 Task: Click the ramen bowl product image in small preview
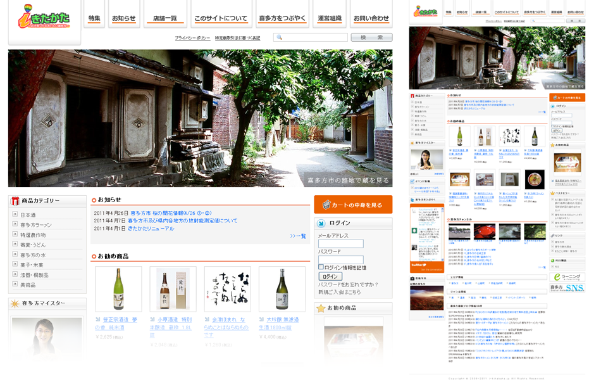[x=535, y=180]
